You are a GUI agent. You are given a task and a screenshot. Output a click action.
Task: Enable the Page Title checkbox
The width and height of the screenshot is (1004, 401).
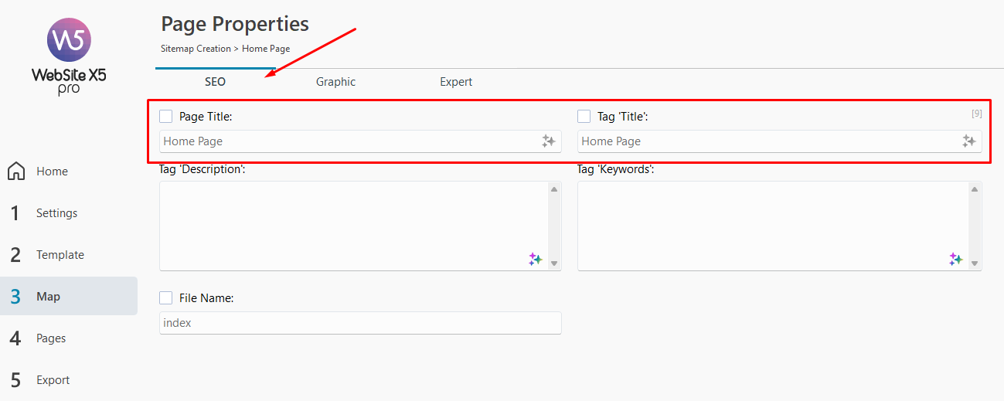166,117
